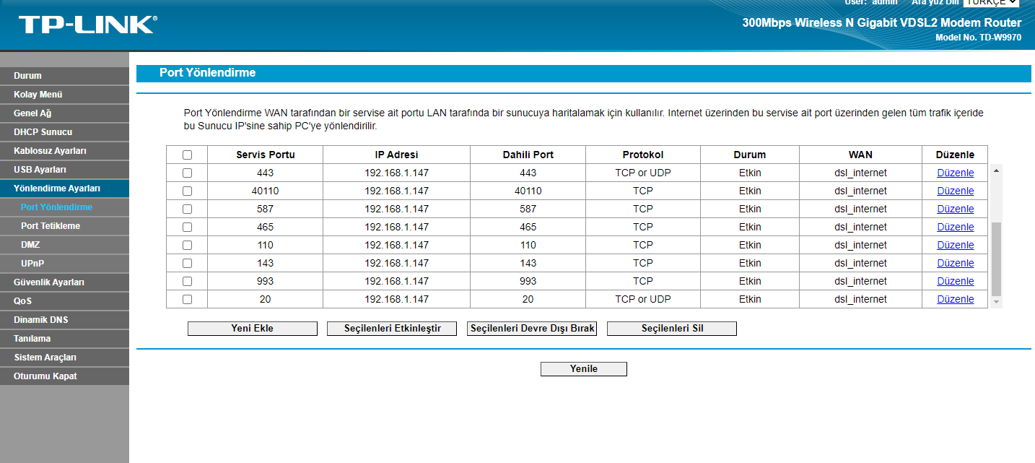Click the Durum column header
The image size is (1035, 463).
pos(750,155)
